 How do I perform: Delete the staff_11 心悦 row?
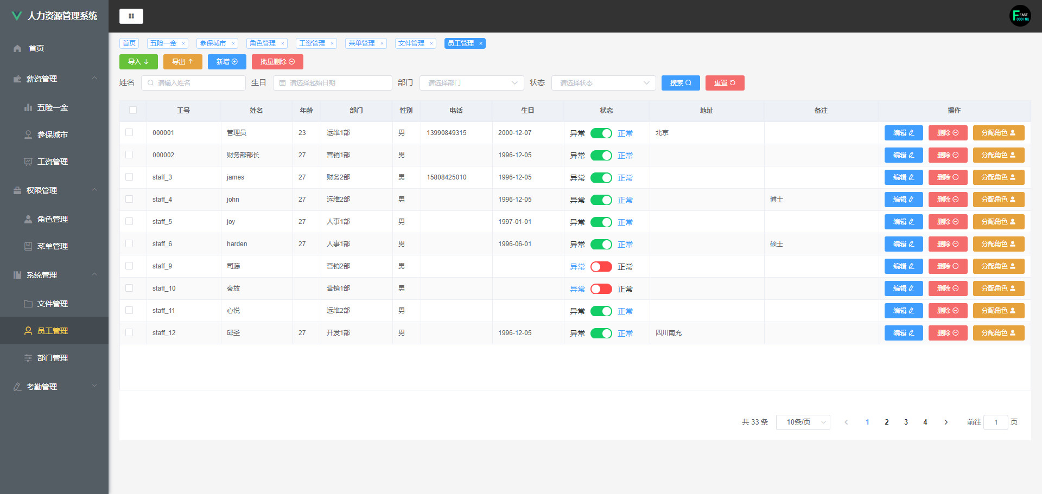948,311
